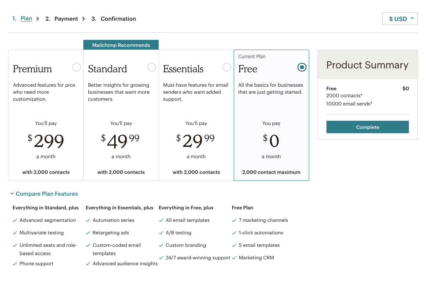Click the Essentials plan heading
The height and width of the screenshot is (302, 430).
pyautogui.click(x=183, y=69)
